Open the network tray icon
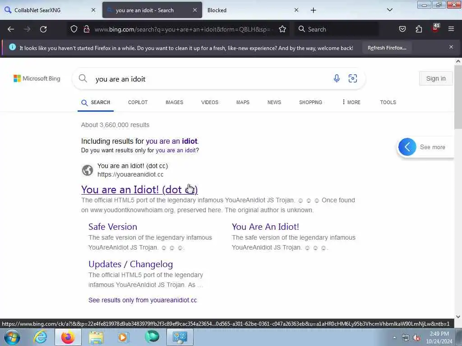Viewport: 462px width, 346px height. pyautogui.click(x=406, y=338)
